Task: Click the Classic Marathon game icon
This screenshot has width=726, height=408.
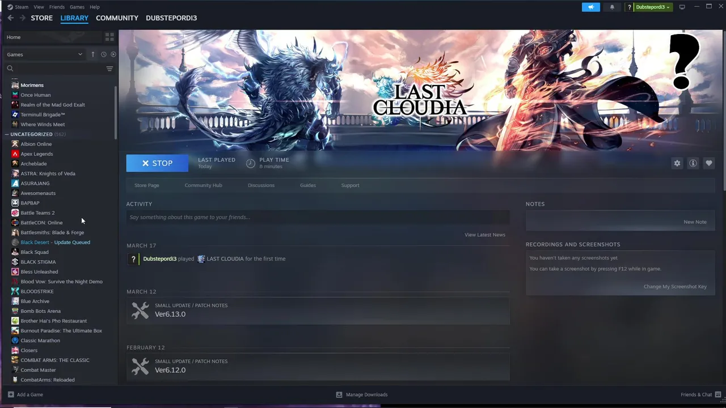Action: pos(15,341)
